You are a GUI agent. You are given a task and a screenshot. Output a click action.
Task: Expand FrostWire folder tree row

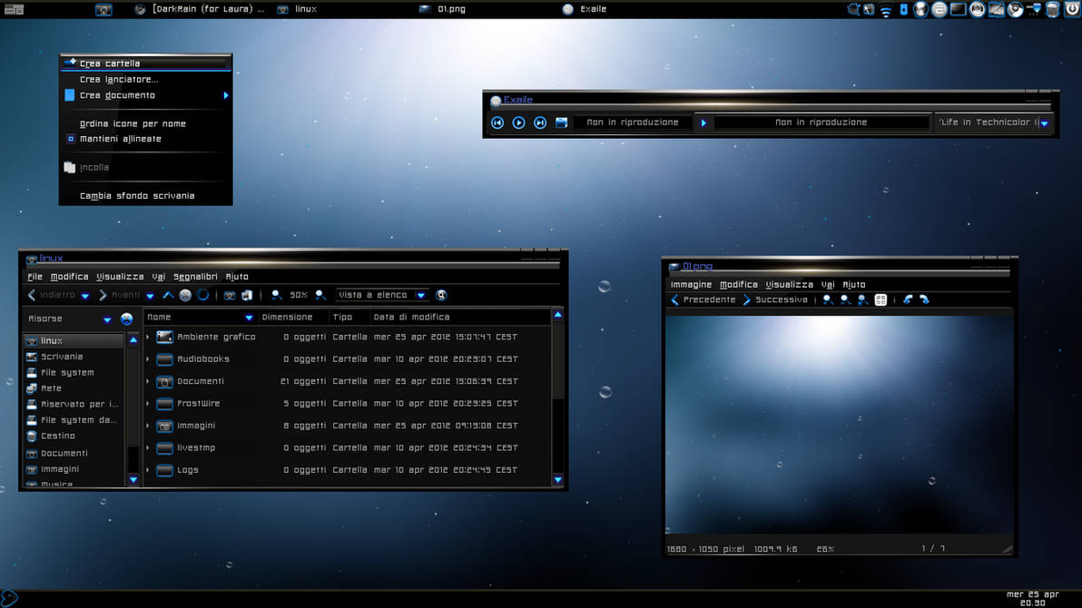click(148, 403)
